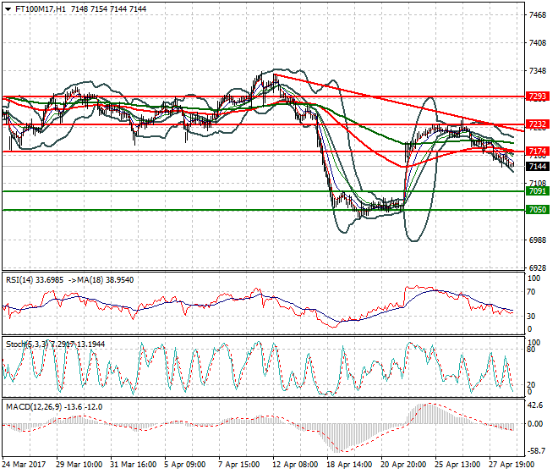Click the FT100M17,H1 symbol title text
The image size is (558, 474).
41,9
